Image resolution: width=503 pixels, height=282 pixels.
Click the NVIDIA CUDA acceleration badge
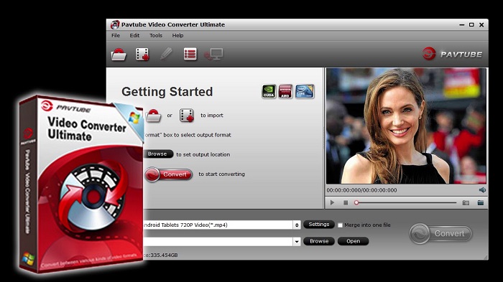pos(269,91)
